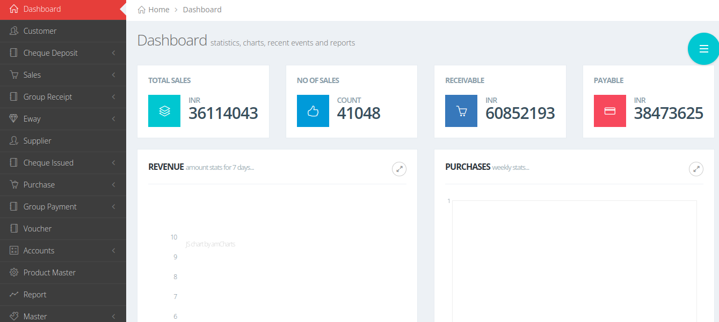Image resolution: width=719 pixels, height=322 pixels.
Task: Expand the Purchases chart to fullscreen
Action: click(696, 169)
